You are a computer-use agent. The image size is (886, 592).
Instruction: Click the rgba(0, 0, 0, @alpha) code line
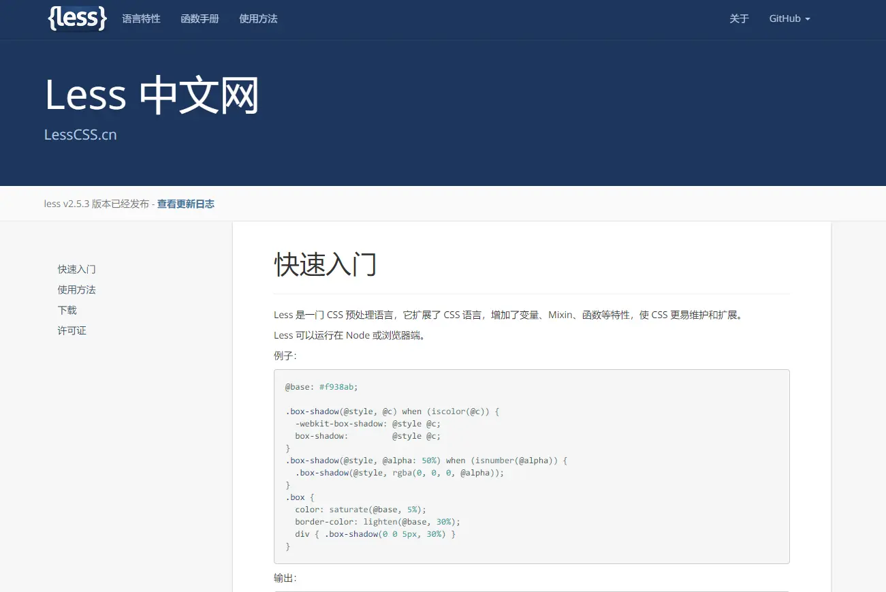400,473
